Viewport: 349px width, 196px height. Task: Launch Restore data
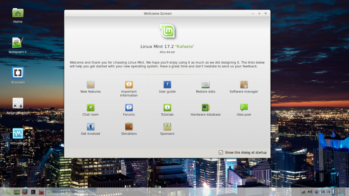pyautogui.click(x=205, y=85)
